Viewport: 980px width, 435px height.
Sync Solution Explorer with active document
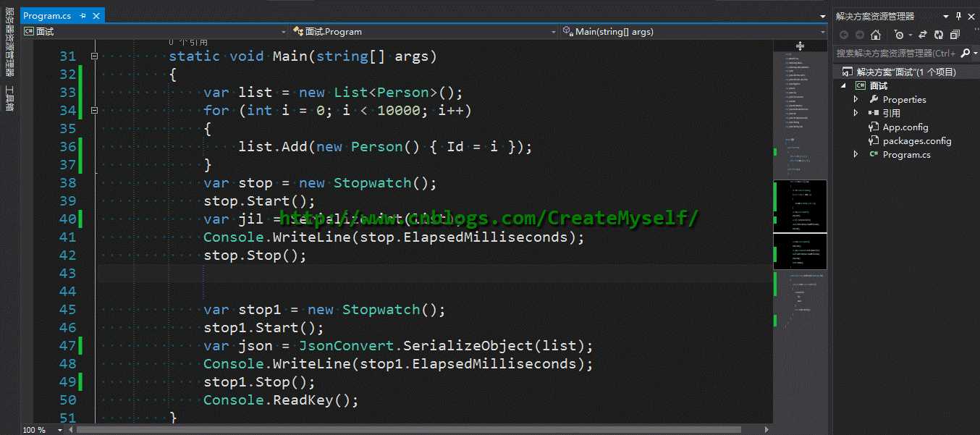[923, 34]
